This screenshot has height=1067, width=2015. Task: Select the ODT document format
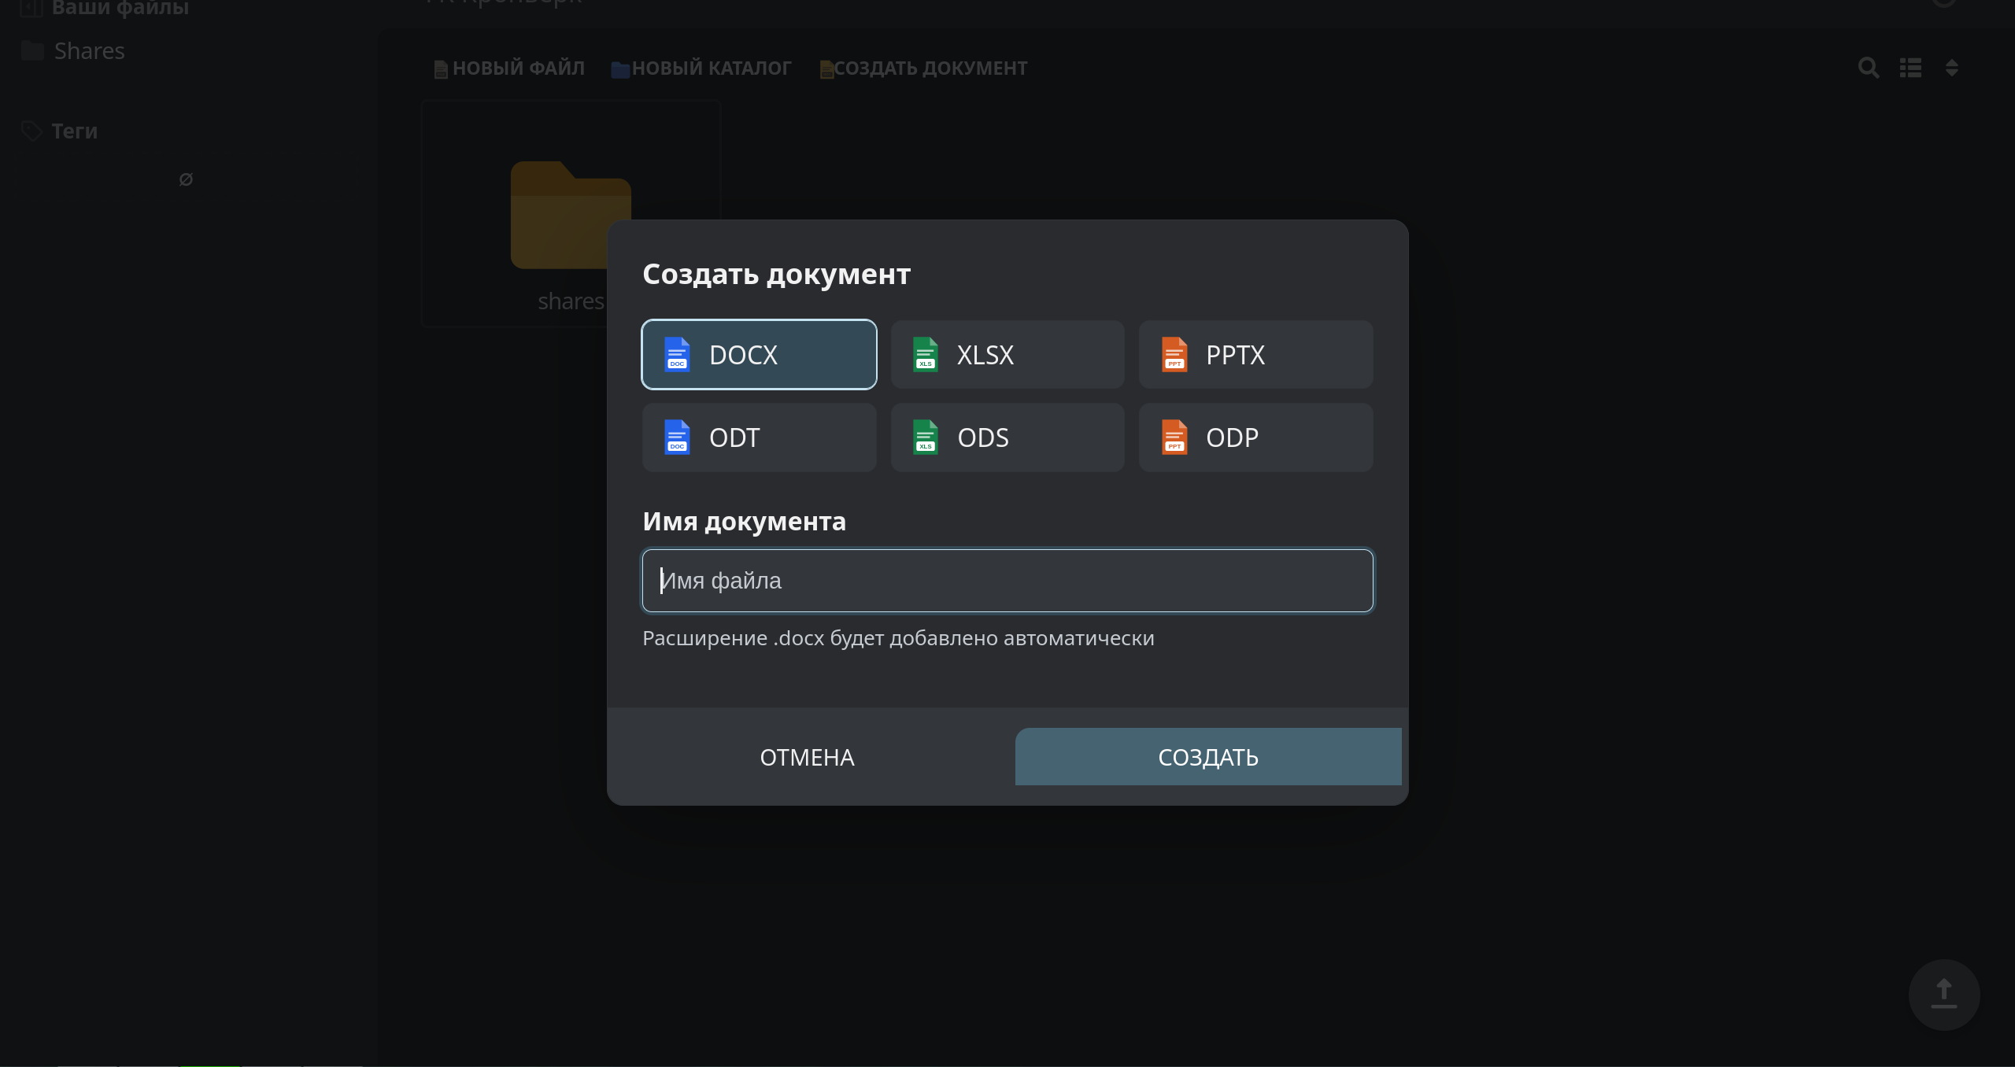point(759,438)
